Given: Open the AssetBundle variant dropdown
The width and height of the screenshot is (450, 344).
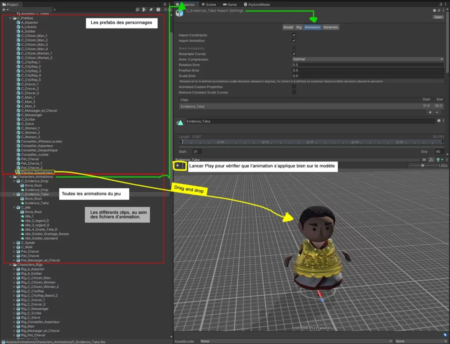Looking at the screenshot, I should click(421, 341).
